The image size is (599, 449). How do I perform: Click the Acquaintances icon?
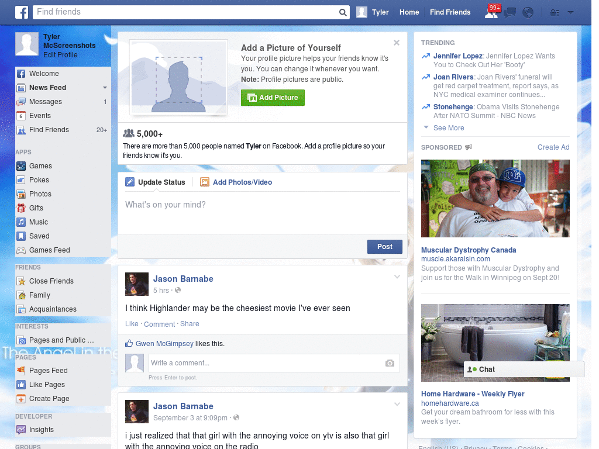tap(21, 309)
